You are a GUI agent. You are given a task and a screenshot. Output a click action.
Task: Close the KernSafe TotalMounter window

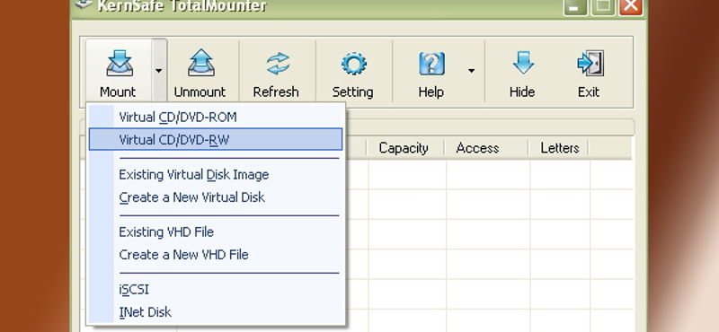(x=630, y=6)
